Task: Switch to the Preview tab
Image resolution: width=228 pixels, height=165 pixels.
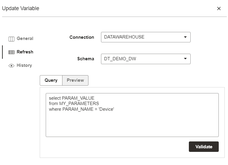Action: click(x=75, y=80)
